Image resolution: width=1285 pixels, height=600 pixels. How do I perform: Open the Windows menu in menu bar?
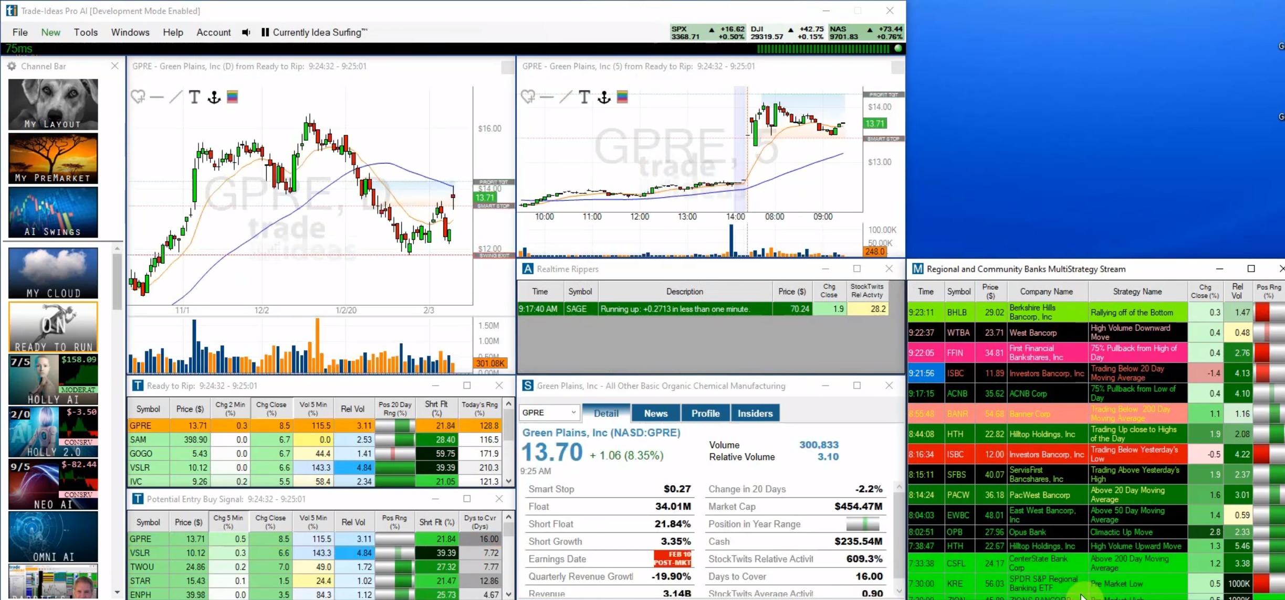coord(130,32)
